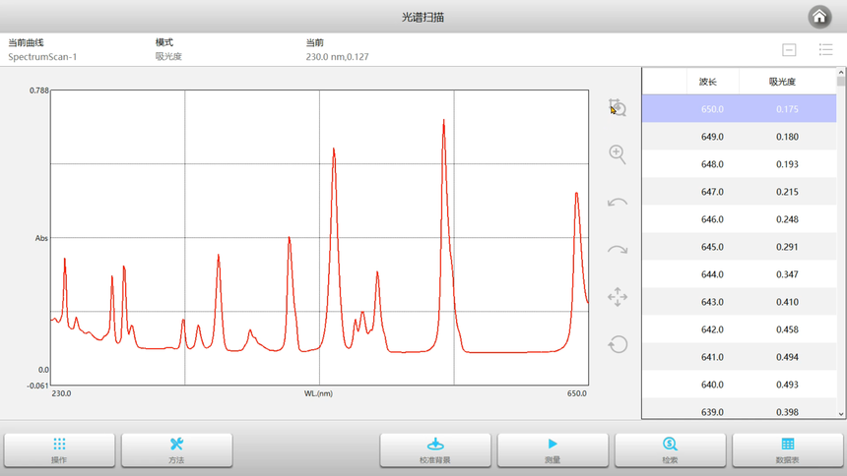The width and height of the screenshot is (847, 476).
Task: Click the 波长 column header
Action: point(708,82)
